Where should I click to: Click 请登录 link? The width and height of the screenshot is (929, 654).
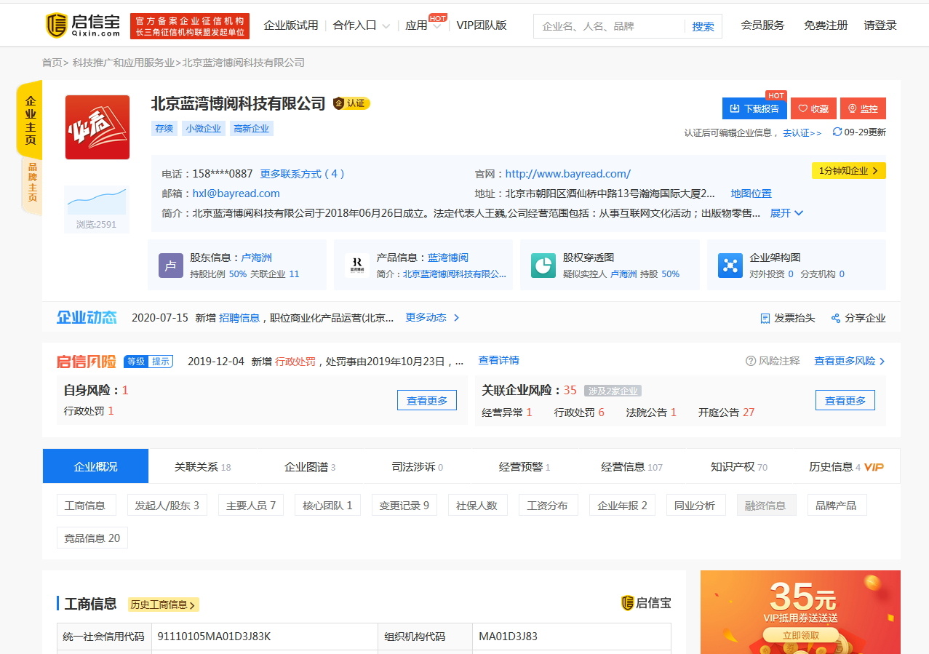click(x=880, y=25)
